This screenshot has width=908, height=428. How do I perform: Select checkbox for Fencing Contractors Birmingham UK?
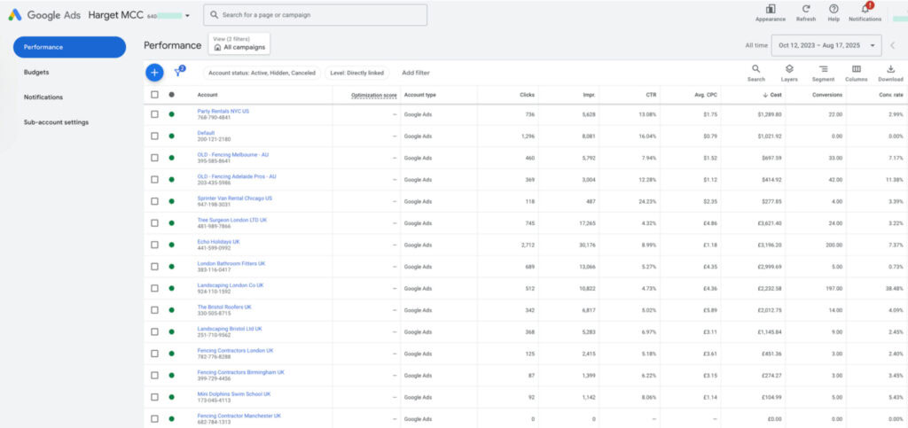click(154, 375)
